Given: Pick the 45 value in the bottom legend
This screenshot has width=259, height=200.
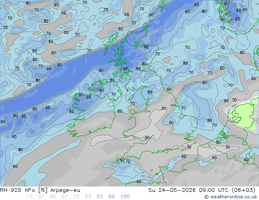Looking at the screenshot, I should (x=53, y=197).
